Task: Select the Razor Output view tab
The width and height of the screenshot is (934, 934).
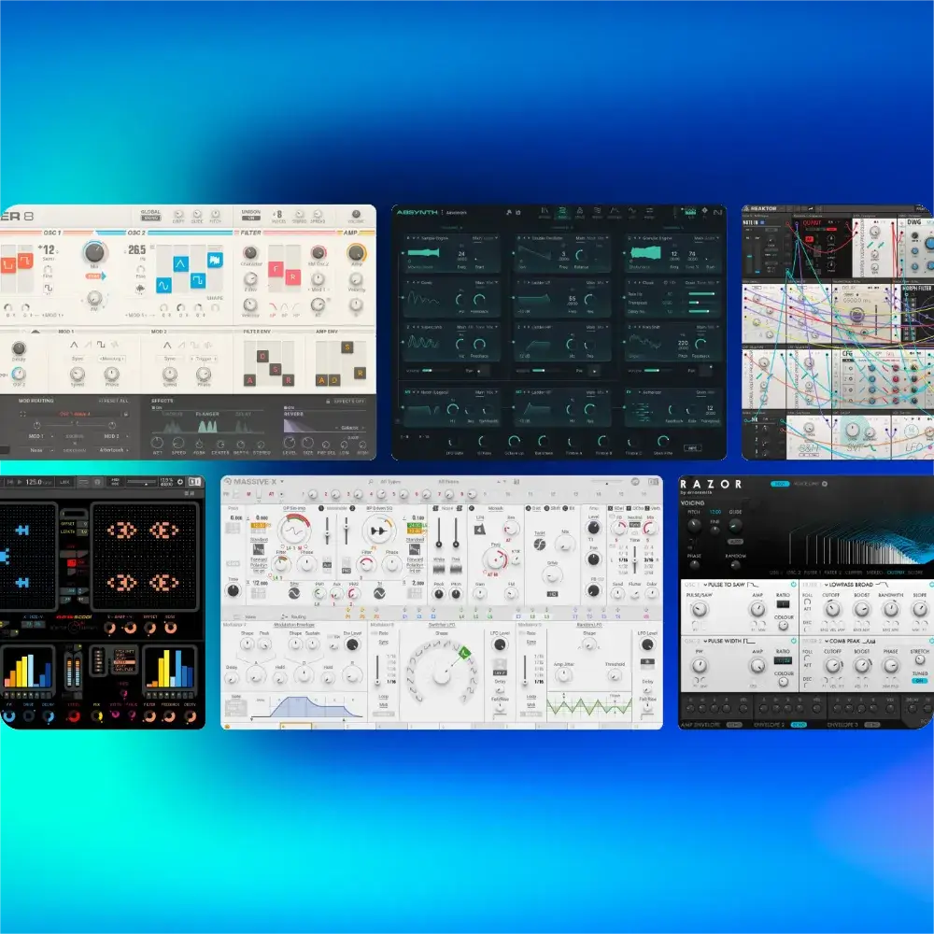Action: coord(896,572)
